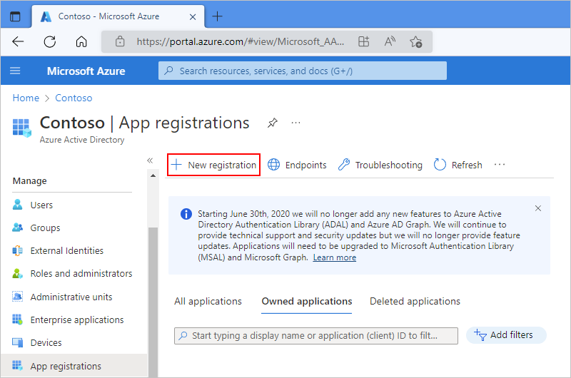Switch to Deleted applications tab
The height and width of the screenshot is (378, 571).
pos(415,301)
